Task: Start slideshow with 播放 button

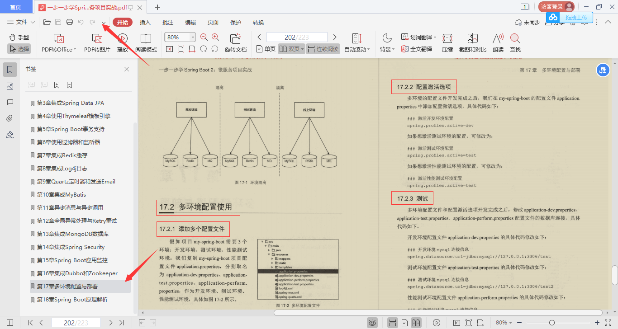Action: pos(123,43)
